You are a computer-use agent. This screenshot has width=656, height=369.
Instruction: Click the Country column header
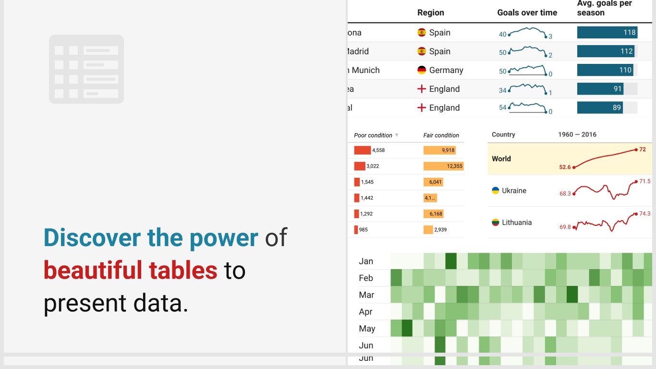coord(503,135)
